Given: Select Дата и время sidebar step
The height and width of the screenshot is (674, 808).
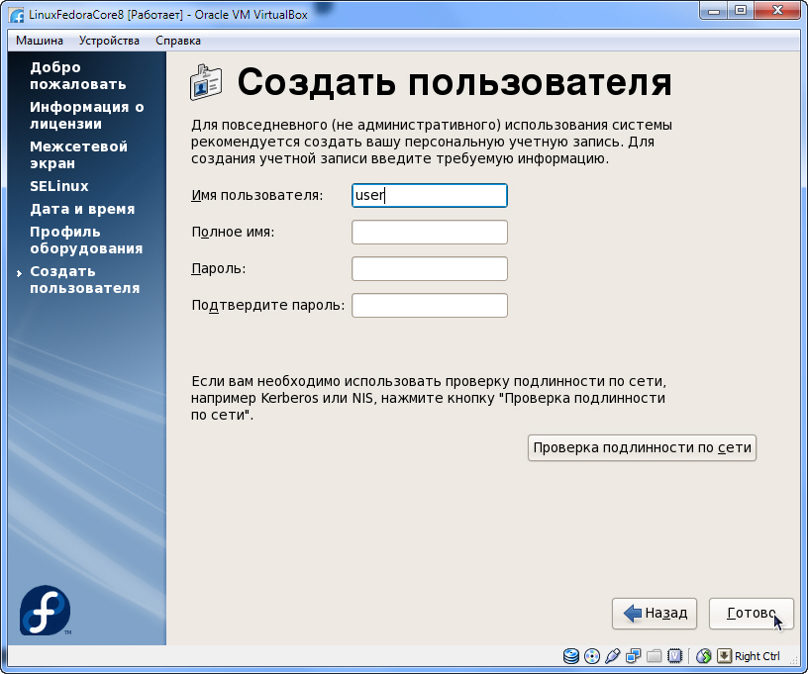Looking at the screenshot, I should (82, 209).
